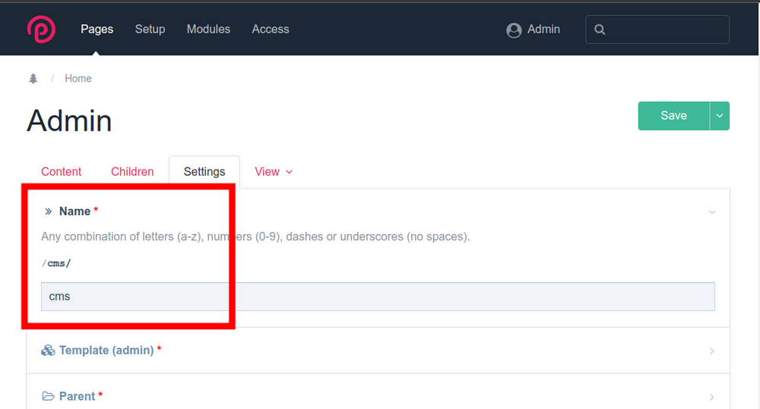Screen dimensions: 760x409
Task: Click the Admin page title heading
Action: [69, 121]
